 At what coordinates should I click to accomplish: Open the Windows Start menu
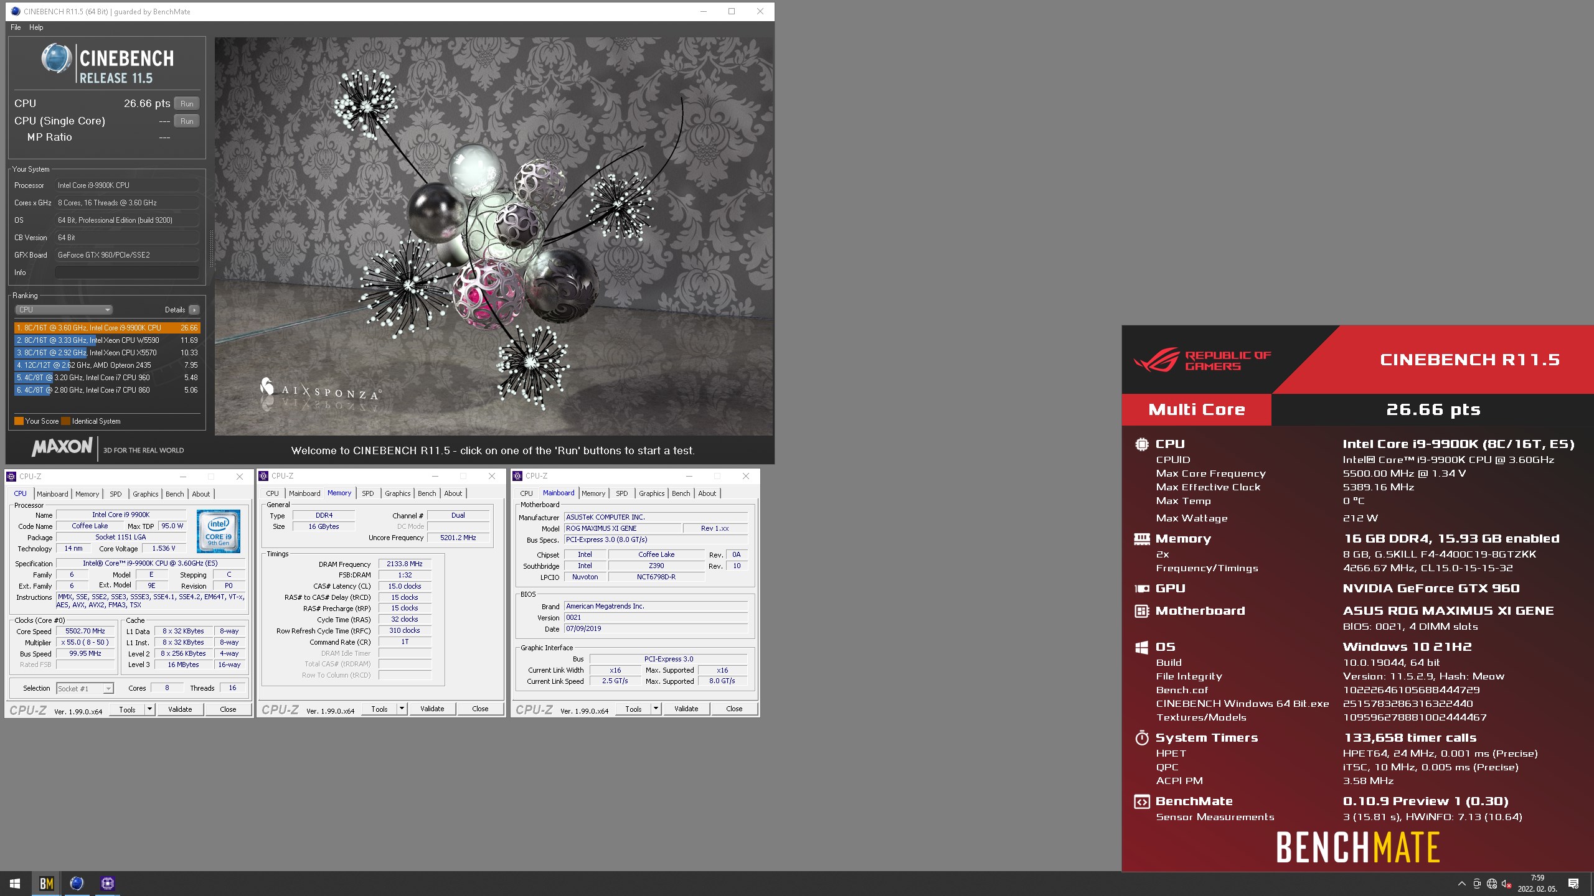[15, 884]
